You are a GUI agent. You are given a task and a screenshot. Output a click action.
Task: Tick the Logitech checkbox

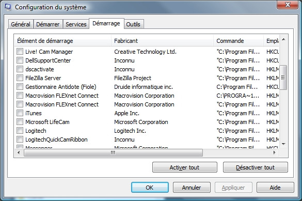coord(20,131)
